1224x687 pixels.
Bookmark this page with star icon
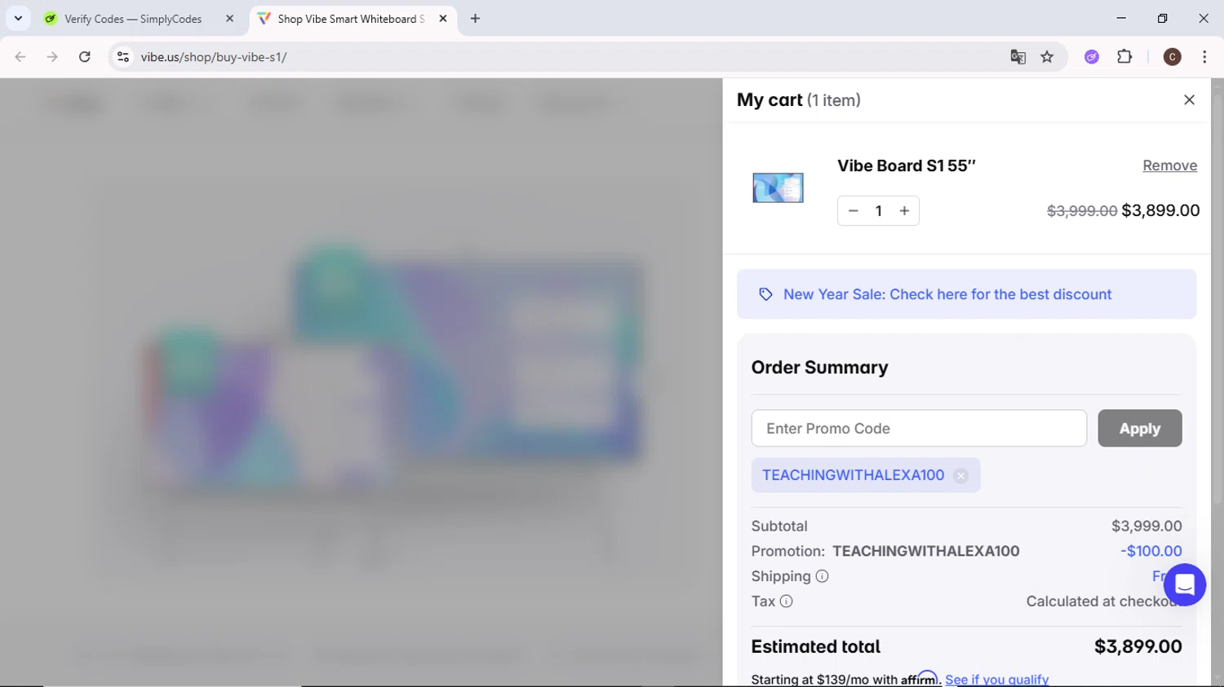click(x=1047, y=57)
